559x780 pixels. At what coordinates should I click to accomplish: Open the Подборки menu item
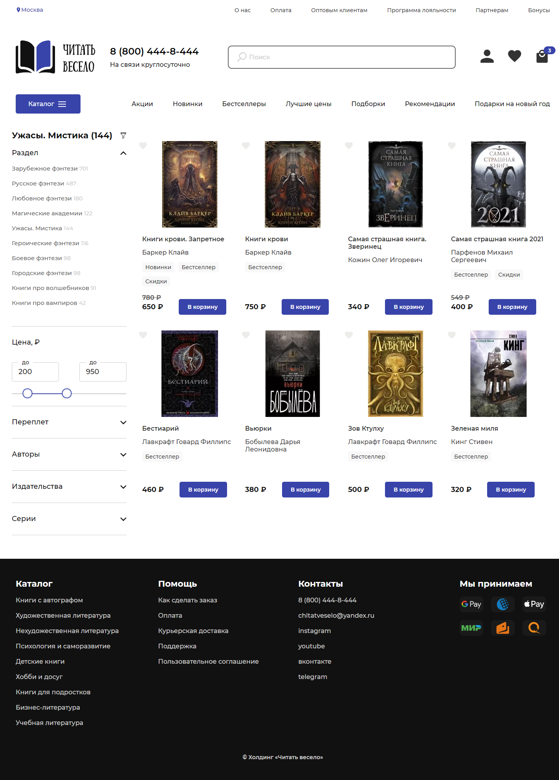point(368,104)
